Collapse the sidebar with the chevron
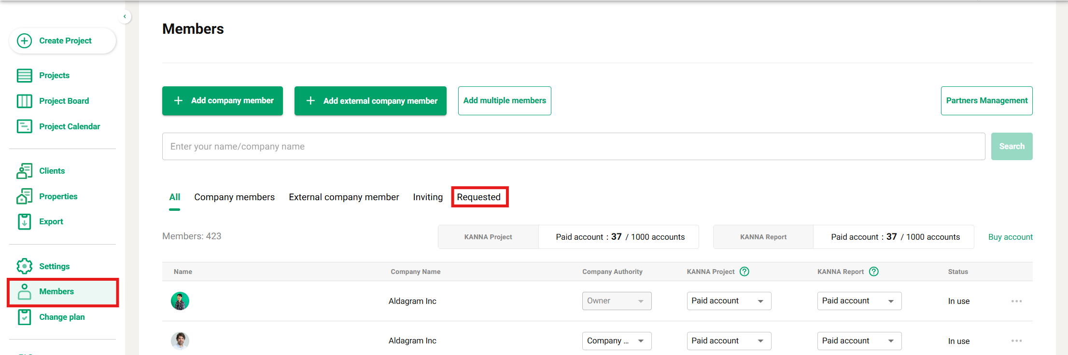Screen dimensions: 1068x355 pos(125,16)
